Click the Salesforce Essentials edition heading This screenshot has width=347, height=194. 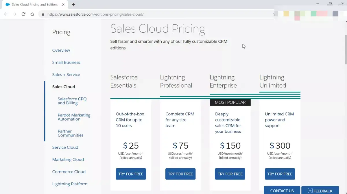[x=124, y=81]
